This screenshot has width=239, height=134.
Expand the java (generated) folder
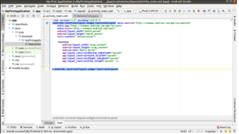point(10,56)
